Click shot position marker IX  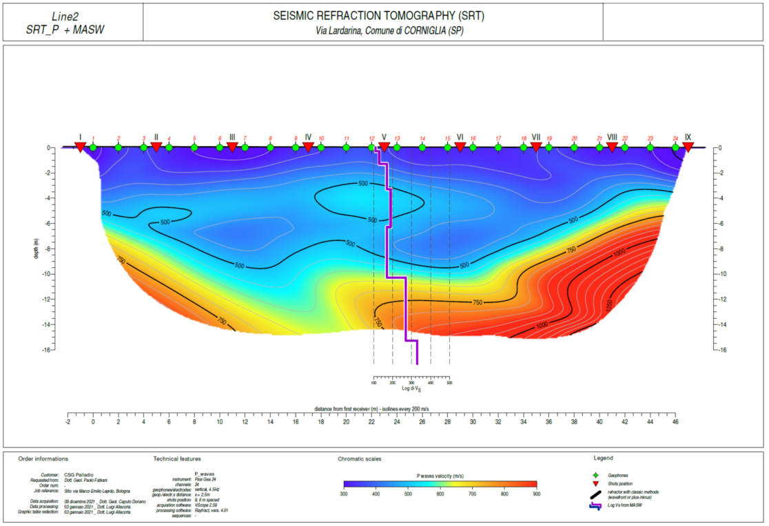click(x=688, y=147)
